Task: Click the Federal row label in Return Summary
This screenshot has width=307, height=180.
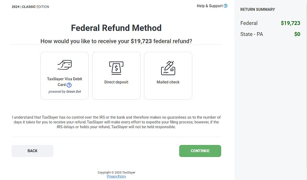Action: click(x=249, y=23)
